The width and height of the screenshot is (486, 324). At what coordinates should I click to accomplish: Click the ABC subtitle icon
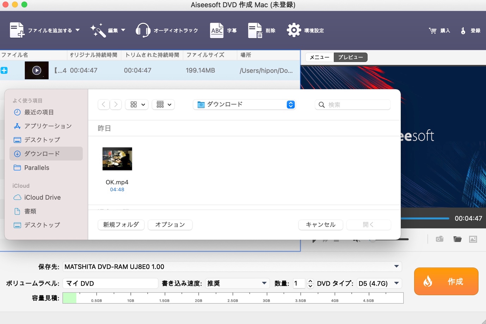click(216, 30)
